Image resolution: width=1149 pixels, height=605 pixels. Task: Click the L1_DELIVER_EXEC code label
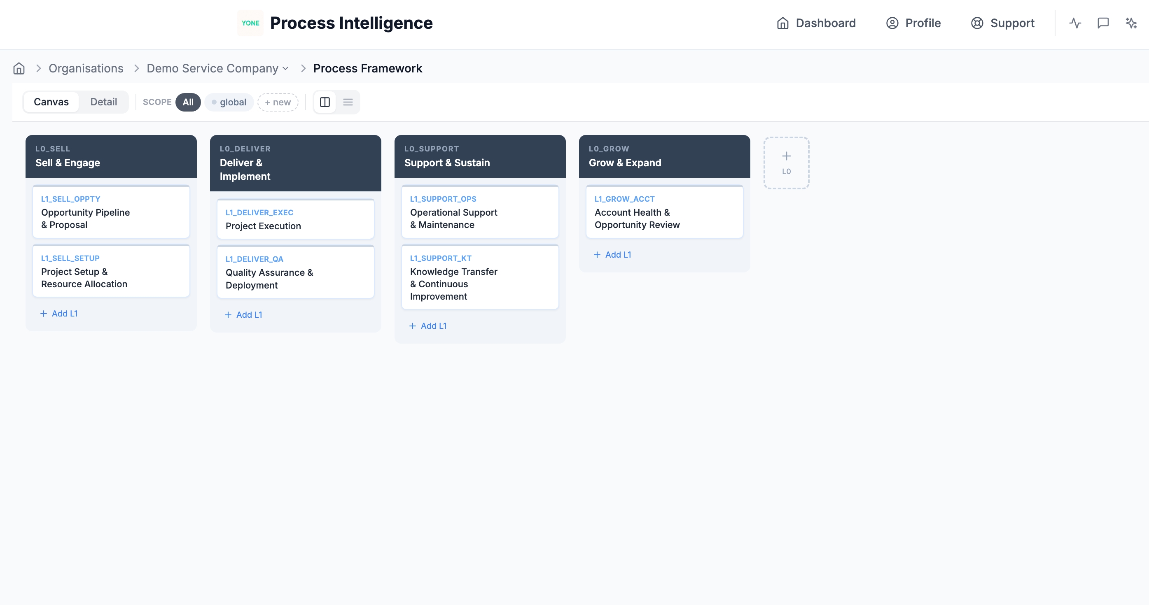[x=259, y=213]
